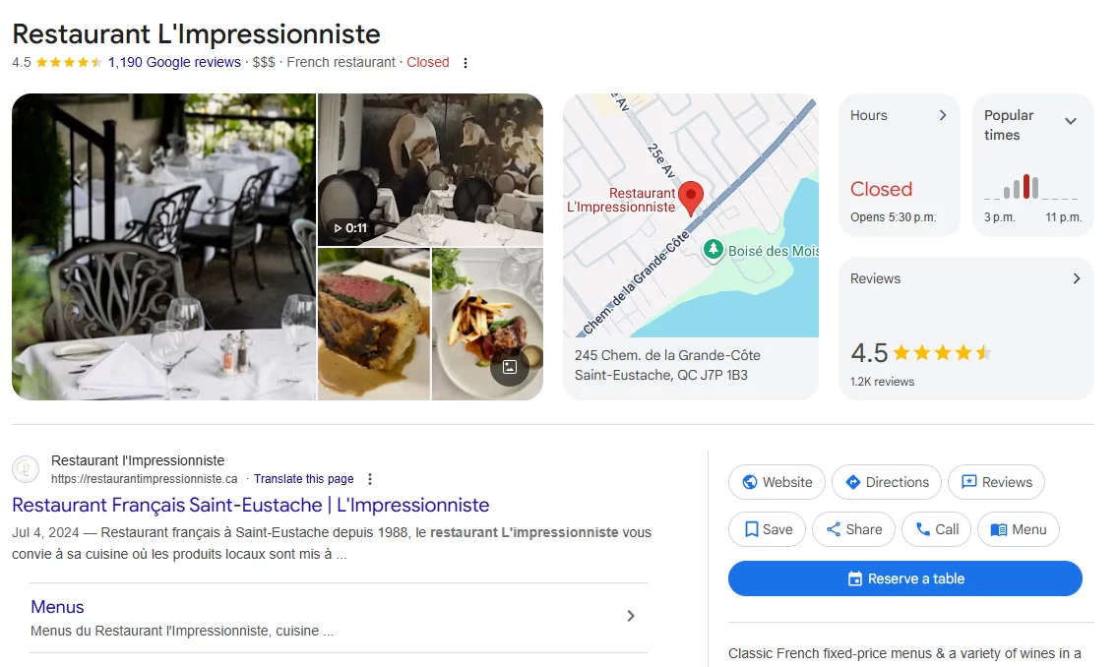Click the red map pin for the restaurant
The width and height of the screenshot is (1118, 667).
click(x=690, y=198)
